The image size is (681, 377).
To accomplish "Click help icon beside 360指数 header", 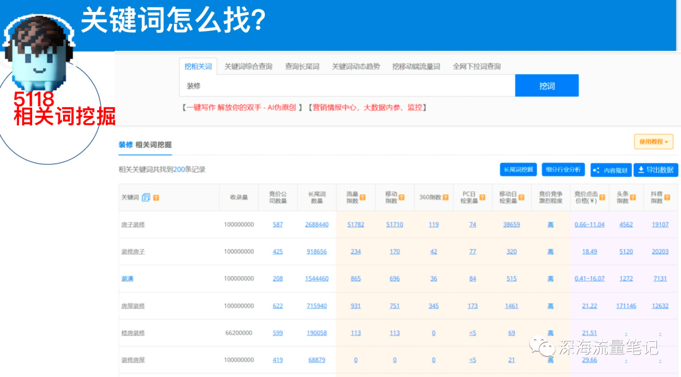I will click(446, 198).
